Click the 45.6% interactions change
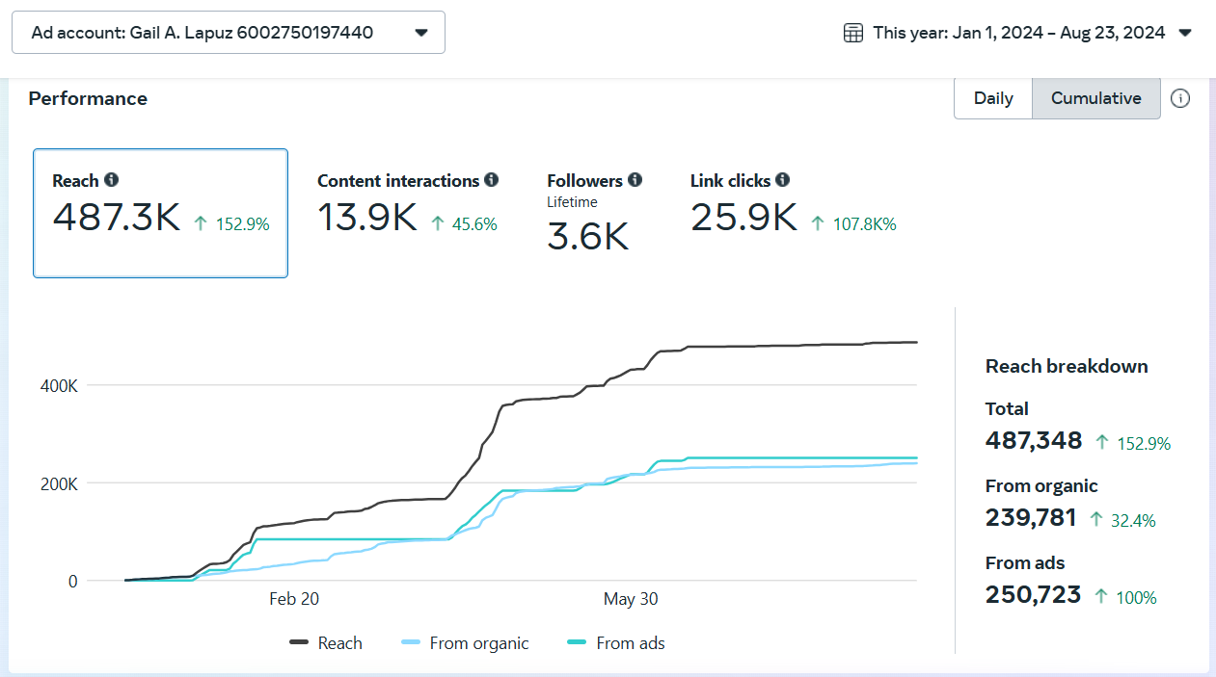 [474, 224]
